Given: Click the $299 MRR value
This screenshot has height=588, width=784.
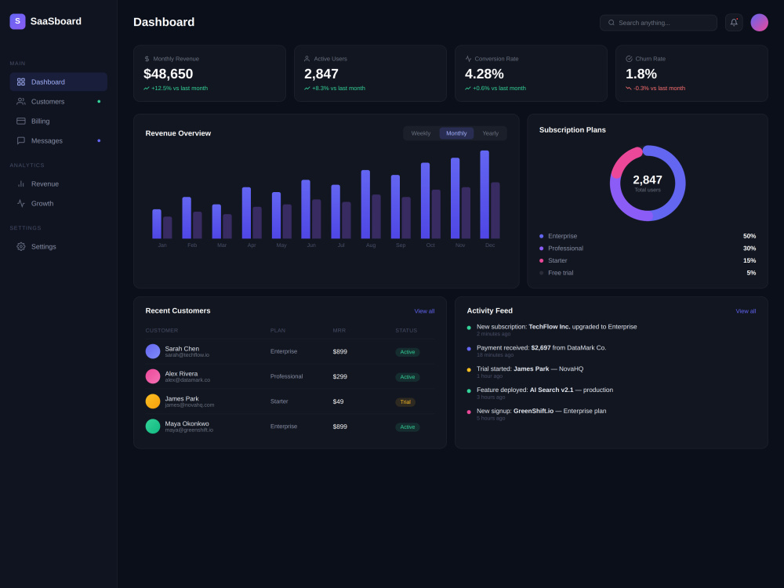Looking at the screenshot, I should (x=340, y=376).
